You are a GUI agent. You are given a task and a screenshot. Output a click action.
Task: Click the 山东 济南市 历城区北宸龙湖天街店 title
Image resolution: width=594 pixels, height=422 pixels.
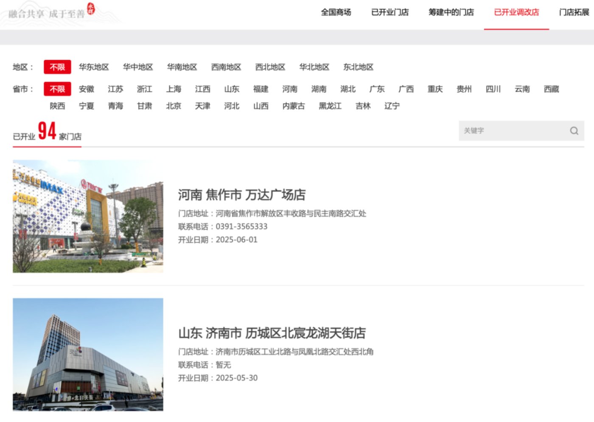click(x=272, y=333)
